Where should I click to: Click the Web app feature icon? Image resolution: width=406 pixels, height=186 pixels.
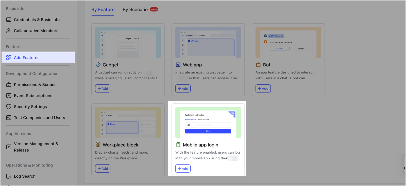coord(178,65)
